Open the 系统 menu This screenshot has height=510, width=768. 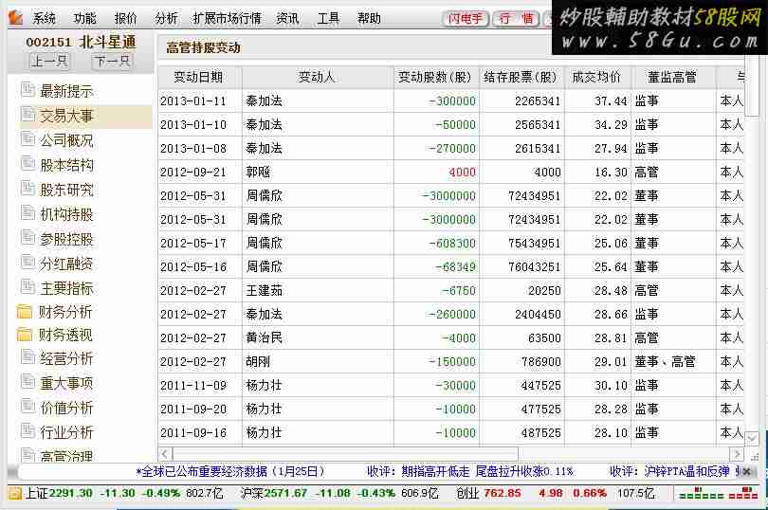(x=44, y=19)
